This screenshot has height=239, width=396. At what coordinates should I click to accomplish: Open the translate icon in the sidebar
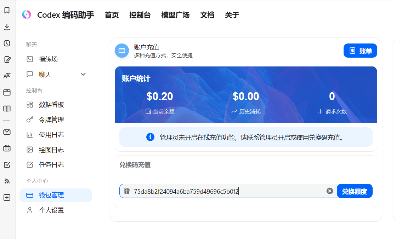(x=7, y=75)
